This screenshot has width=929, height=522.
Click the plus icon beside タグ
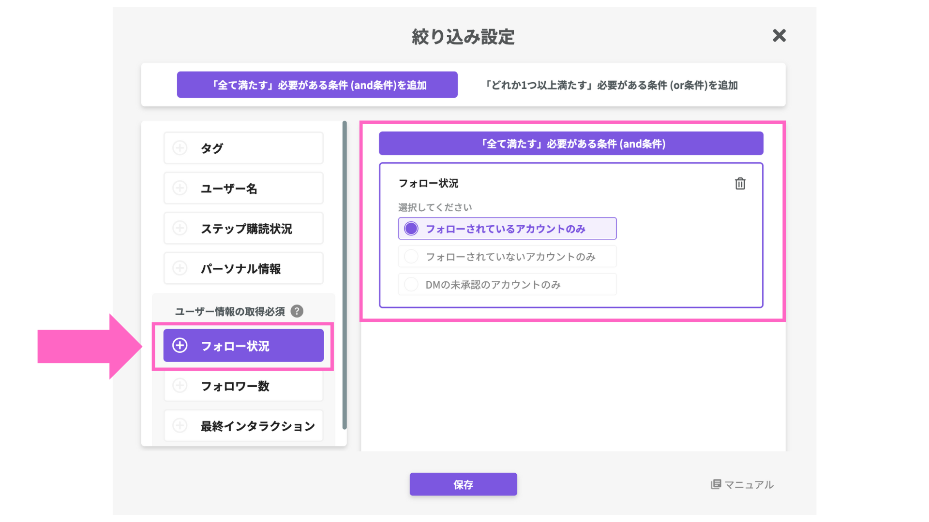(x=180, y=148)
